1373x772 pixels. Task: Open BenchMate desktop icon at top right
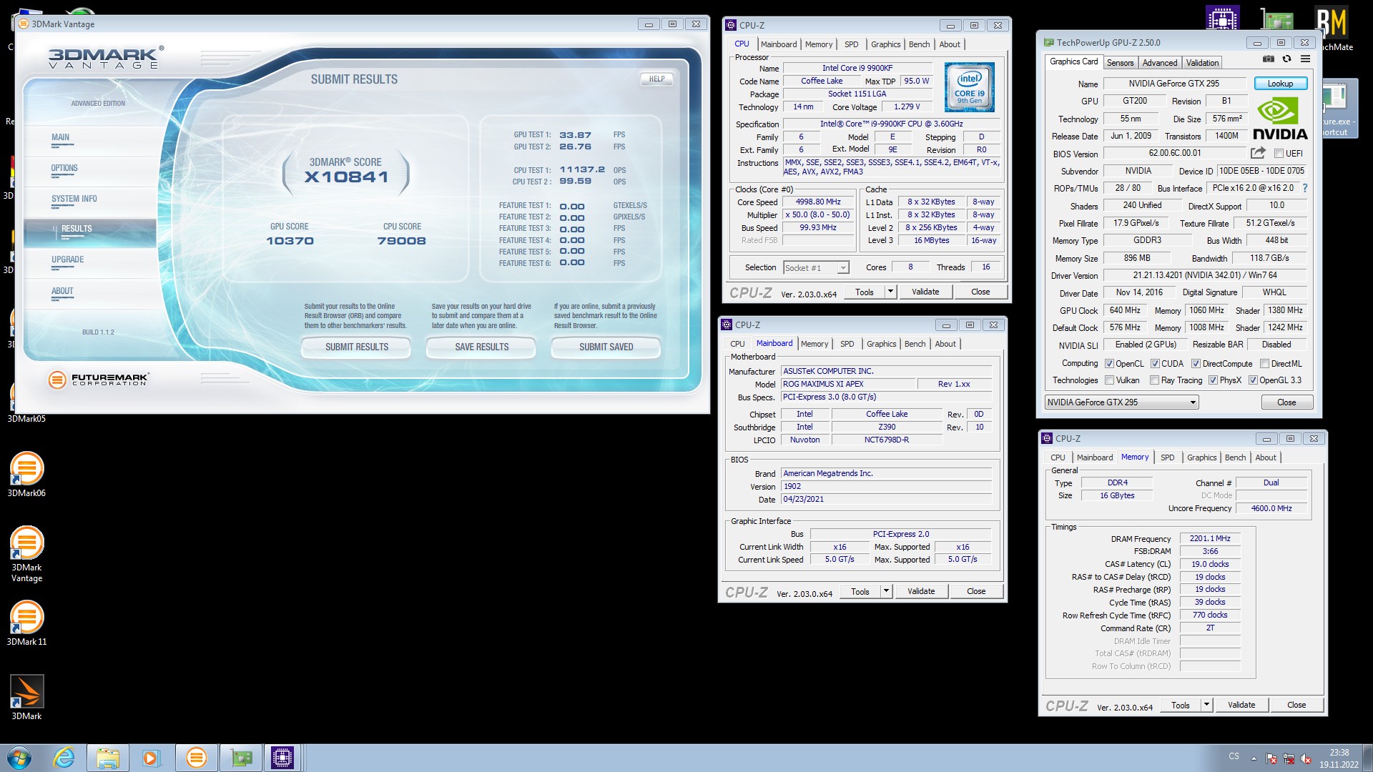1332,29
